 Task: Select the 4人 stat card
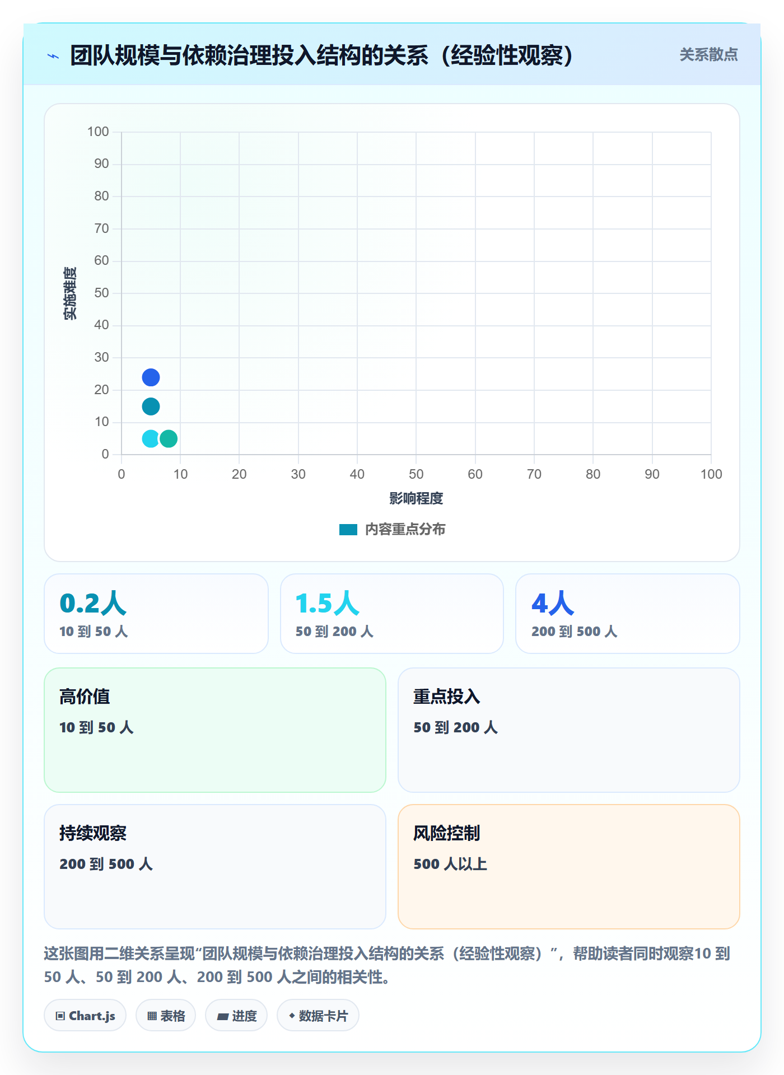[x=628, y=614]
